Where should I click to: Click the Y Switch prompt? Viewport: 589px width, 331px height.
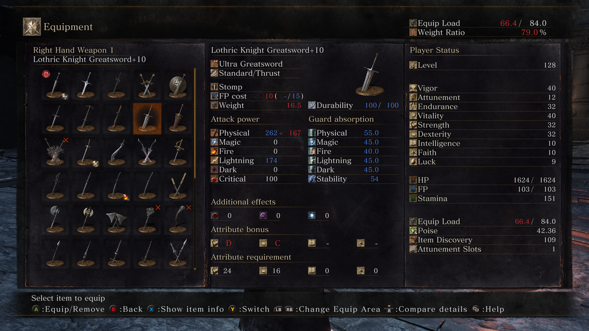click(249, 309)
